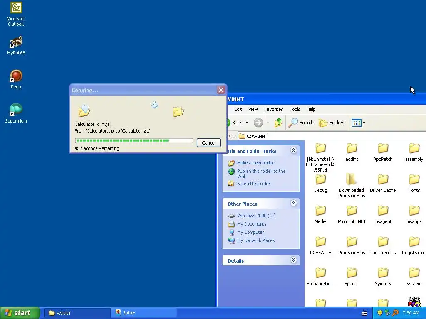This screenshot has height=319, width=426.
Task: Open My Computer link in Other Places
Action: pyautogui.click(x=250, y=232)
